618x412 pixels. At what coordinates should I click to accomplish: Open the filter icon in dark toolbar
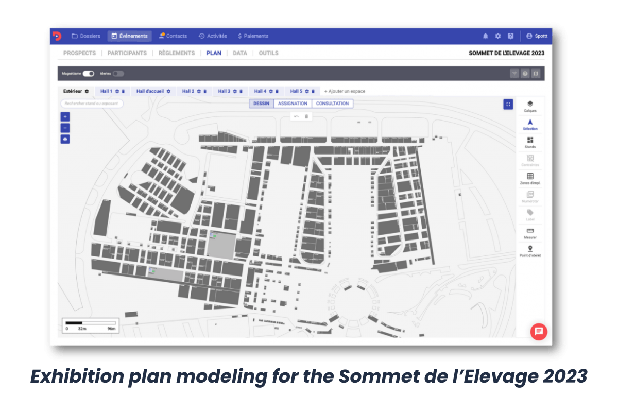514,74
